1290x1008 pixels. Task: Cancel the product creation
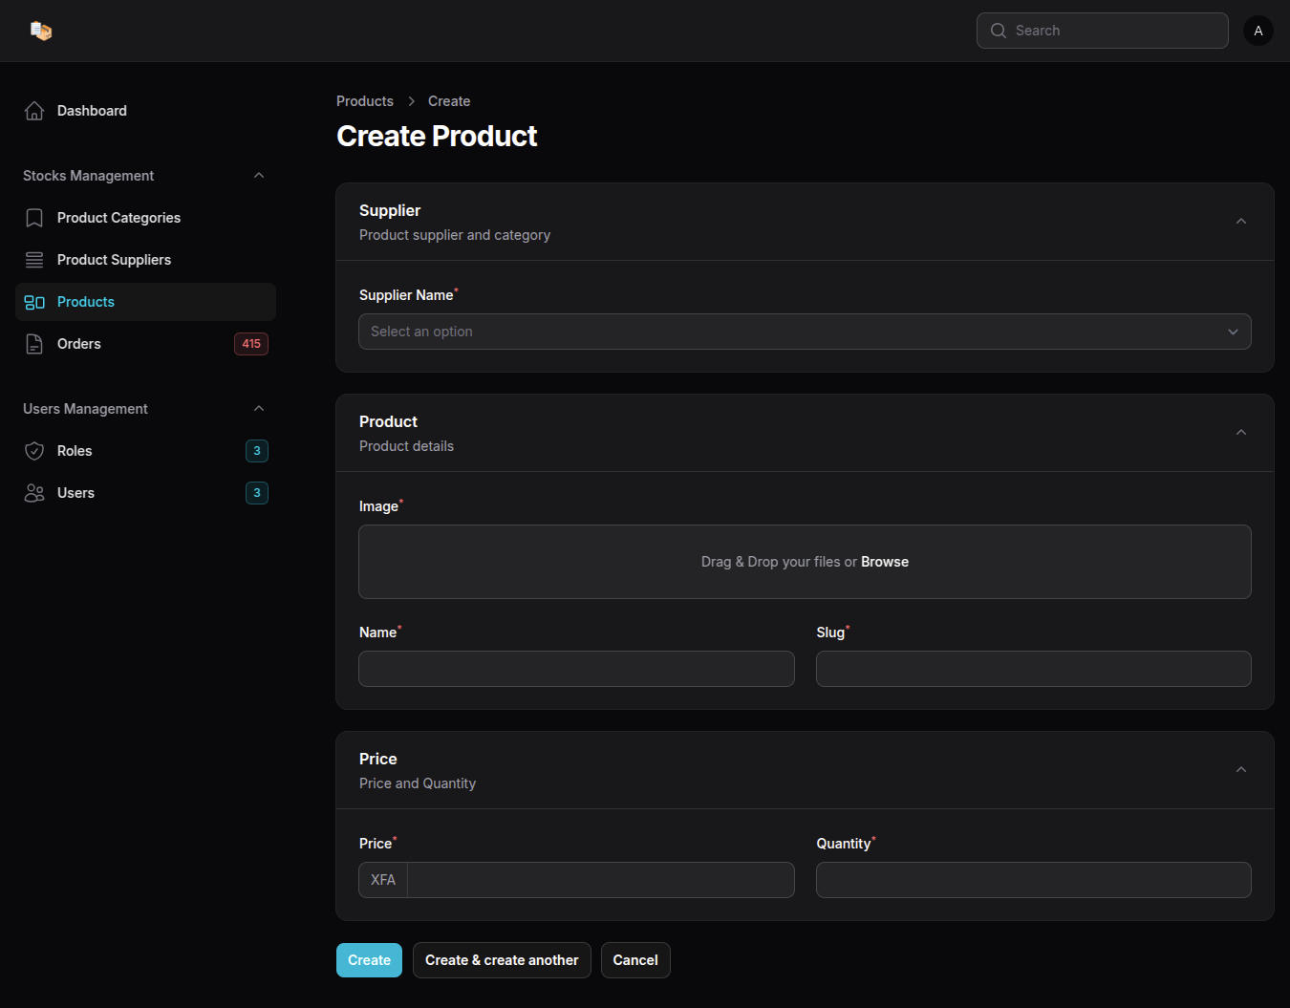pyautogui.click(x=634, y=960)
